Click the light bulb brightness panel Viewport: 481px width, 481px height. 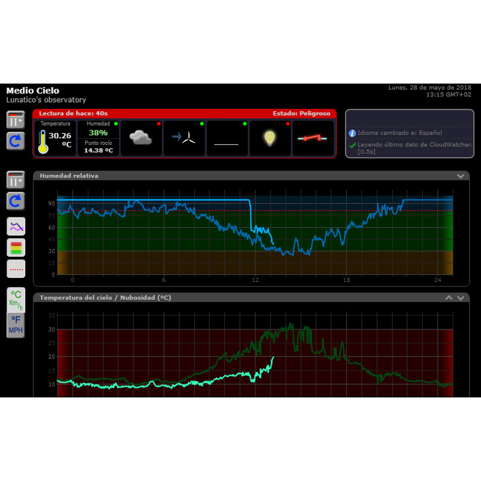pos(270,138)
